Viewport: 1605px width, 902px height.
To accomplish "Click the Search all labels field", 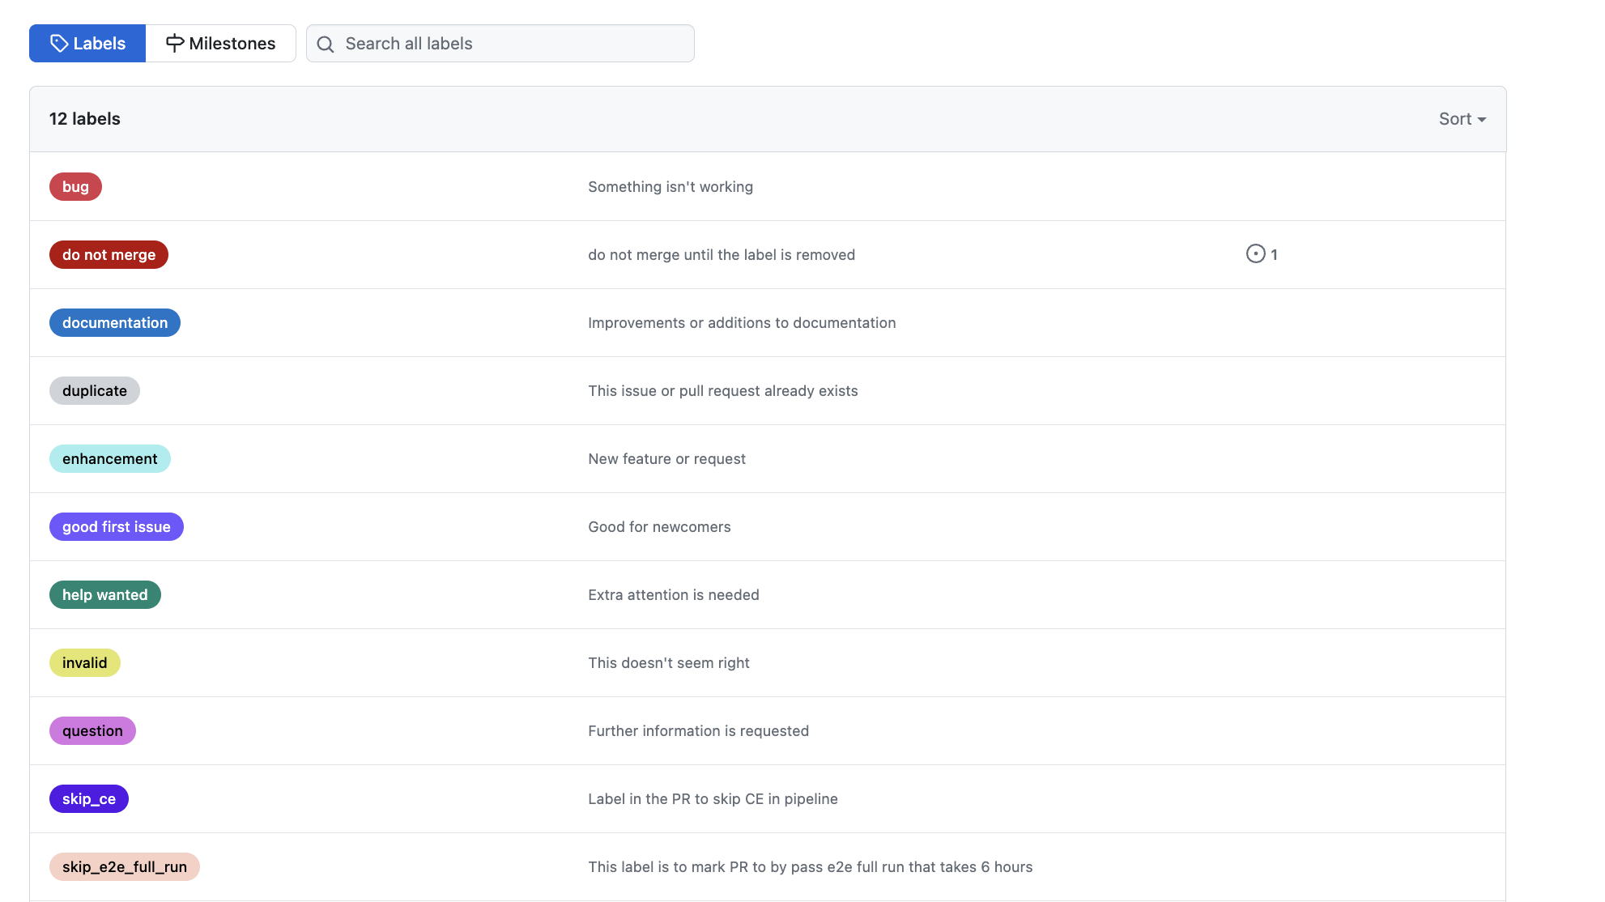I will 500,44.
